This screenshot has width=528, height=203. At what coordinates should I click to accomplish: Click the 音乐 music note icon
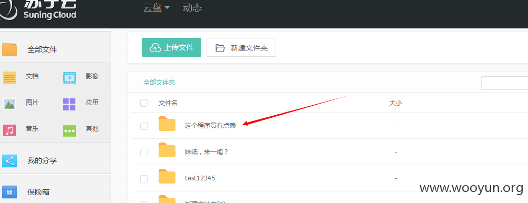click(9, 130)
